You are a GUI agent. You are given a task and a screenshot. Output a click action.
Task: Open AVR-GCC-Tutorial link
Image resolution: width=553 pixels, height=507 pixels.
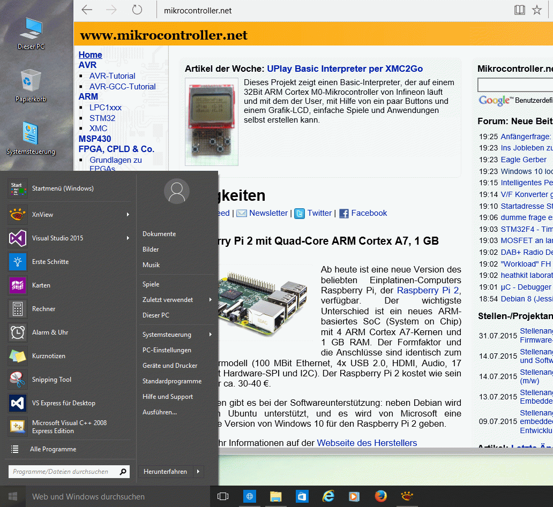pos(122,87)
